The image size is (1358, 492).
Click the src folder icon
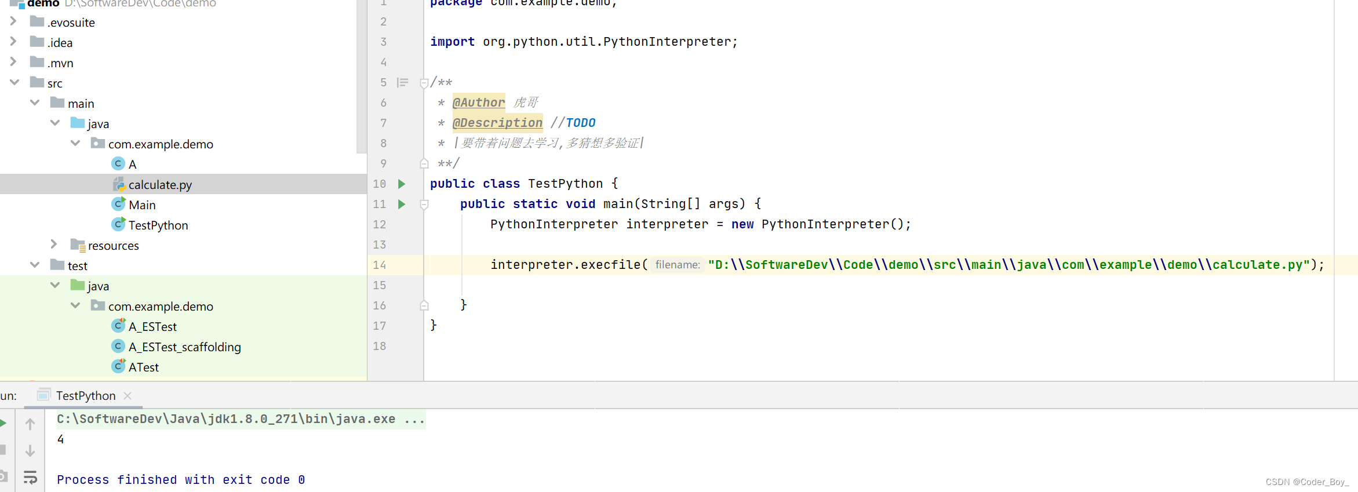click(x=37, y=82)
